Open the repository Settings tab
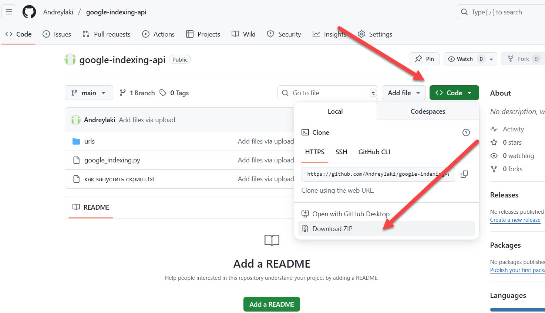The width and height of the screenshot is (545, 313). (x=375, y=34)
